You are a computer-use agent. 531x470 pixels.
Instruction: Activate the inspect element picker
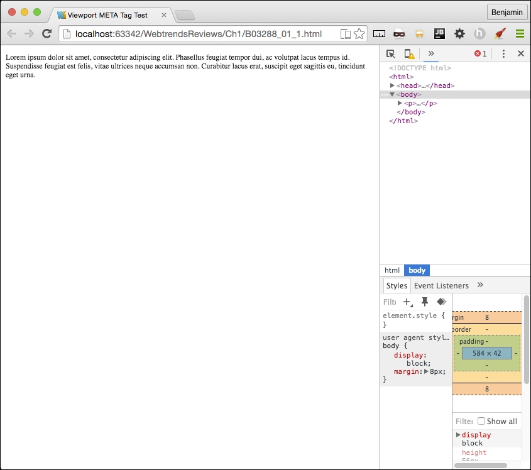click(391, 54)
